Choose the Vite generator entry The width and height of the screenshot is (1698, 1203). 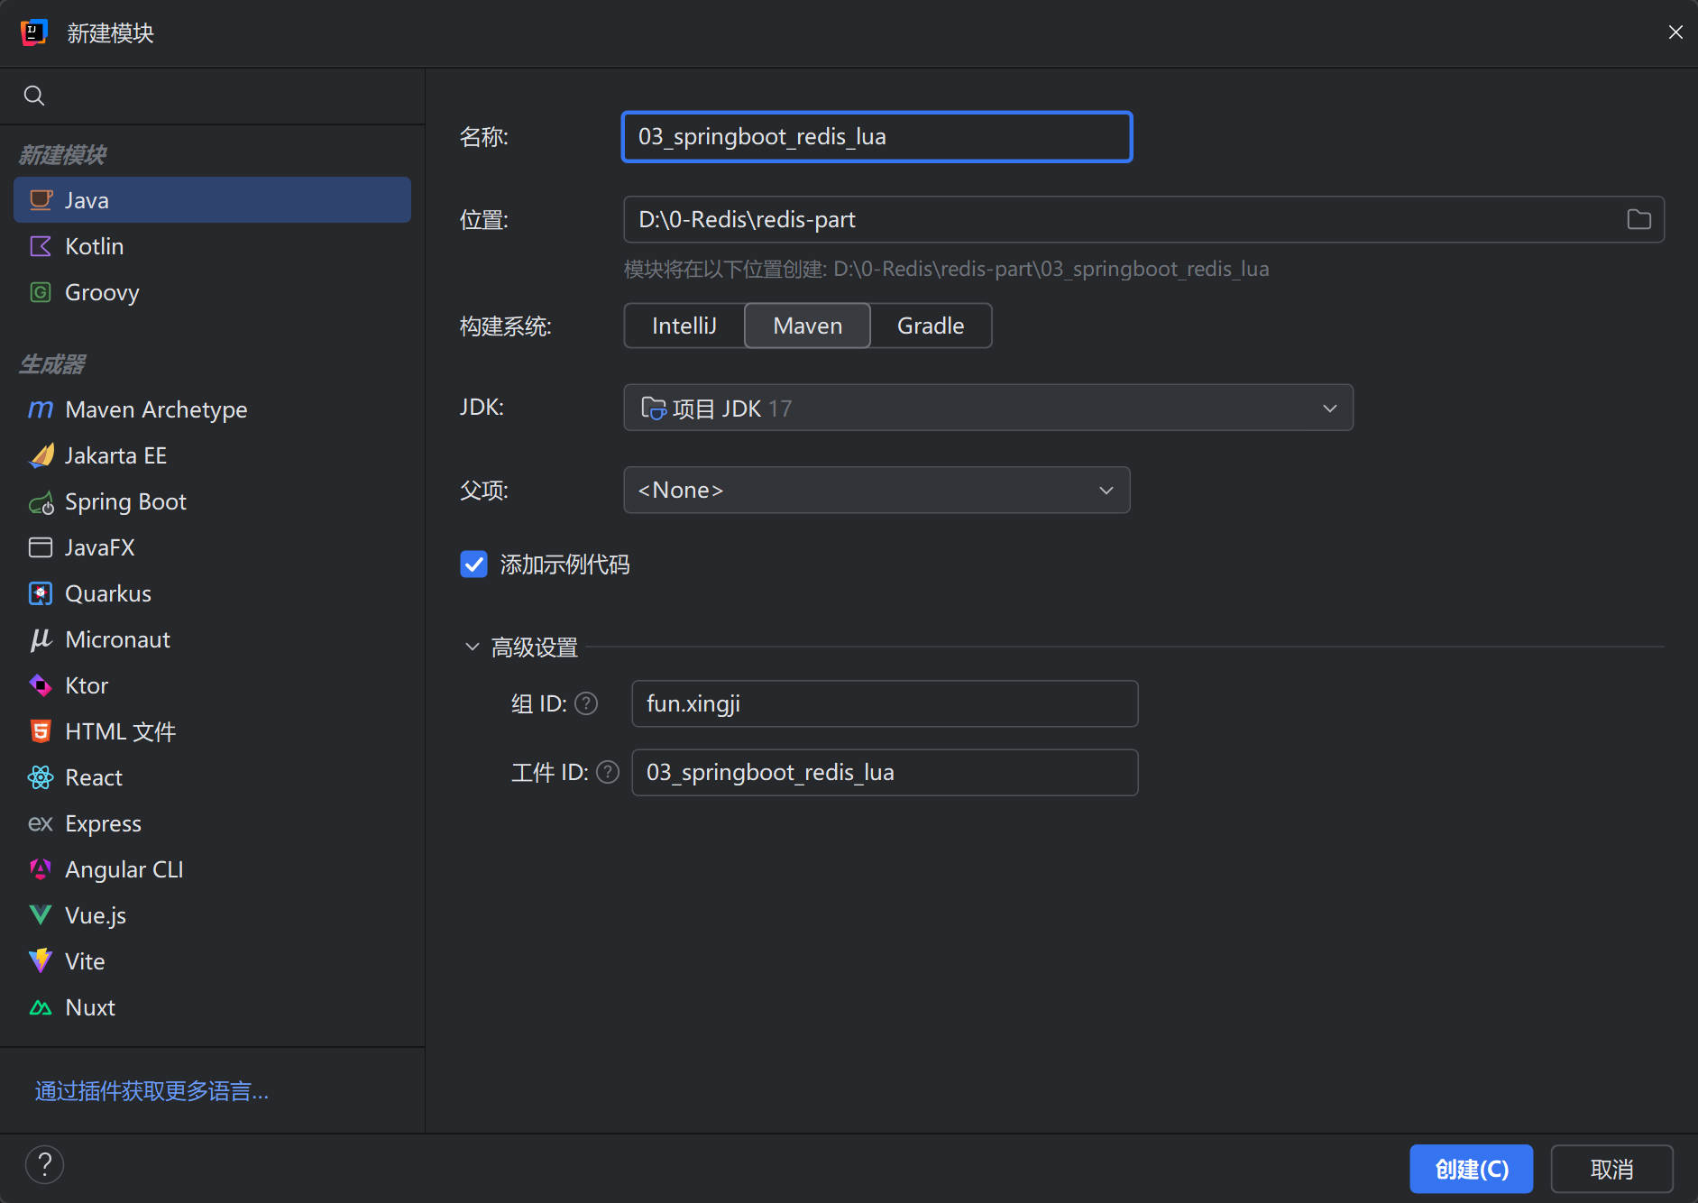click(213, 961)
